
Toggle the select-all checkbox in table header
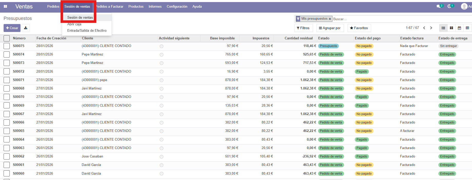(7, 38)
